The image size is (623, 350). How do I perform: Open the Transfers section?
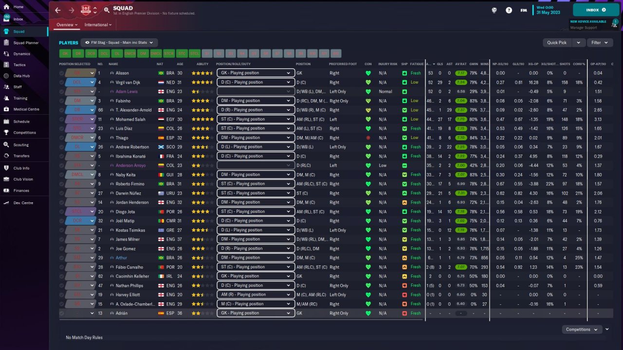coord(21,156)
